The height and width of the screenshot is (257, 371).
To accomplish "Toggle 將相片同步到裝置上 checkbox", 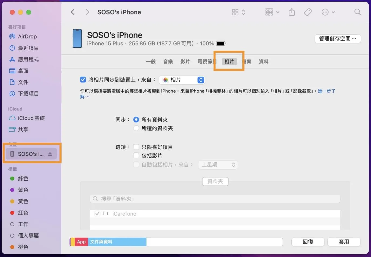I will [x=83, y=80].
